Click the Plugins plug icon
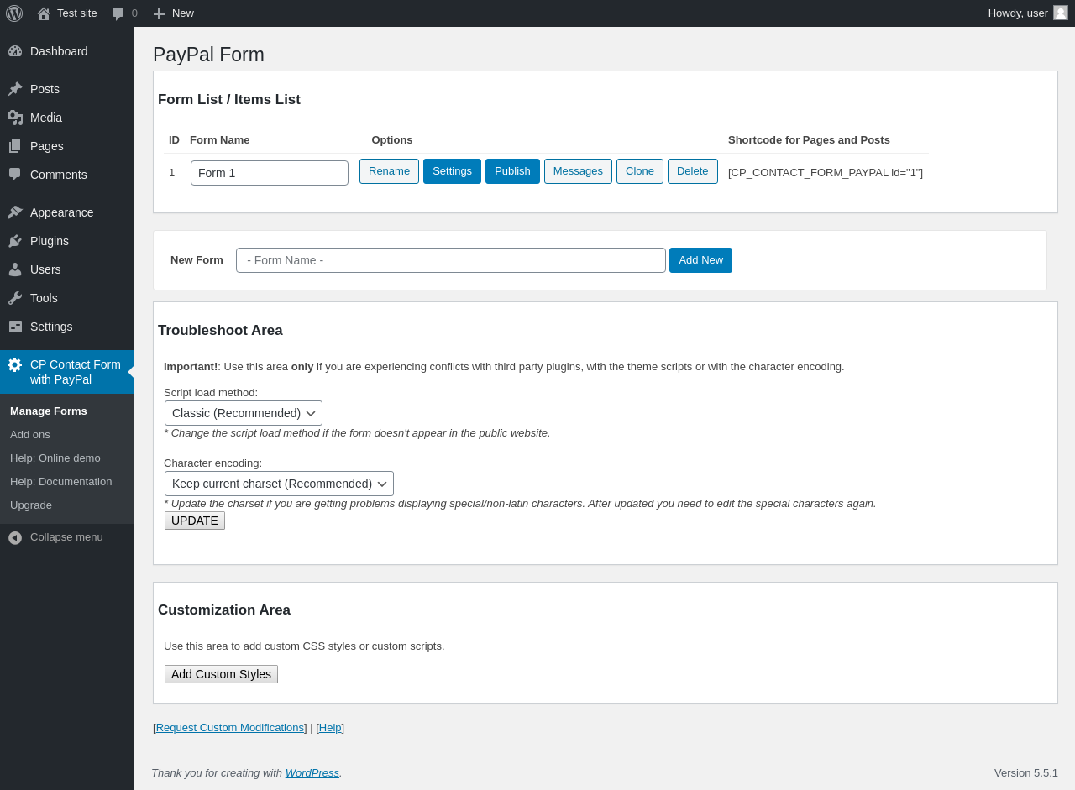The height and width of the screenshot is (790, 1075). click(15, 241)
